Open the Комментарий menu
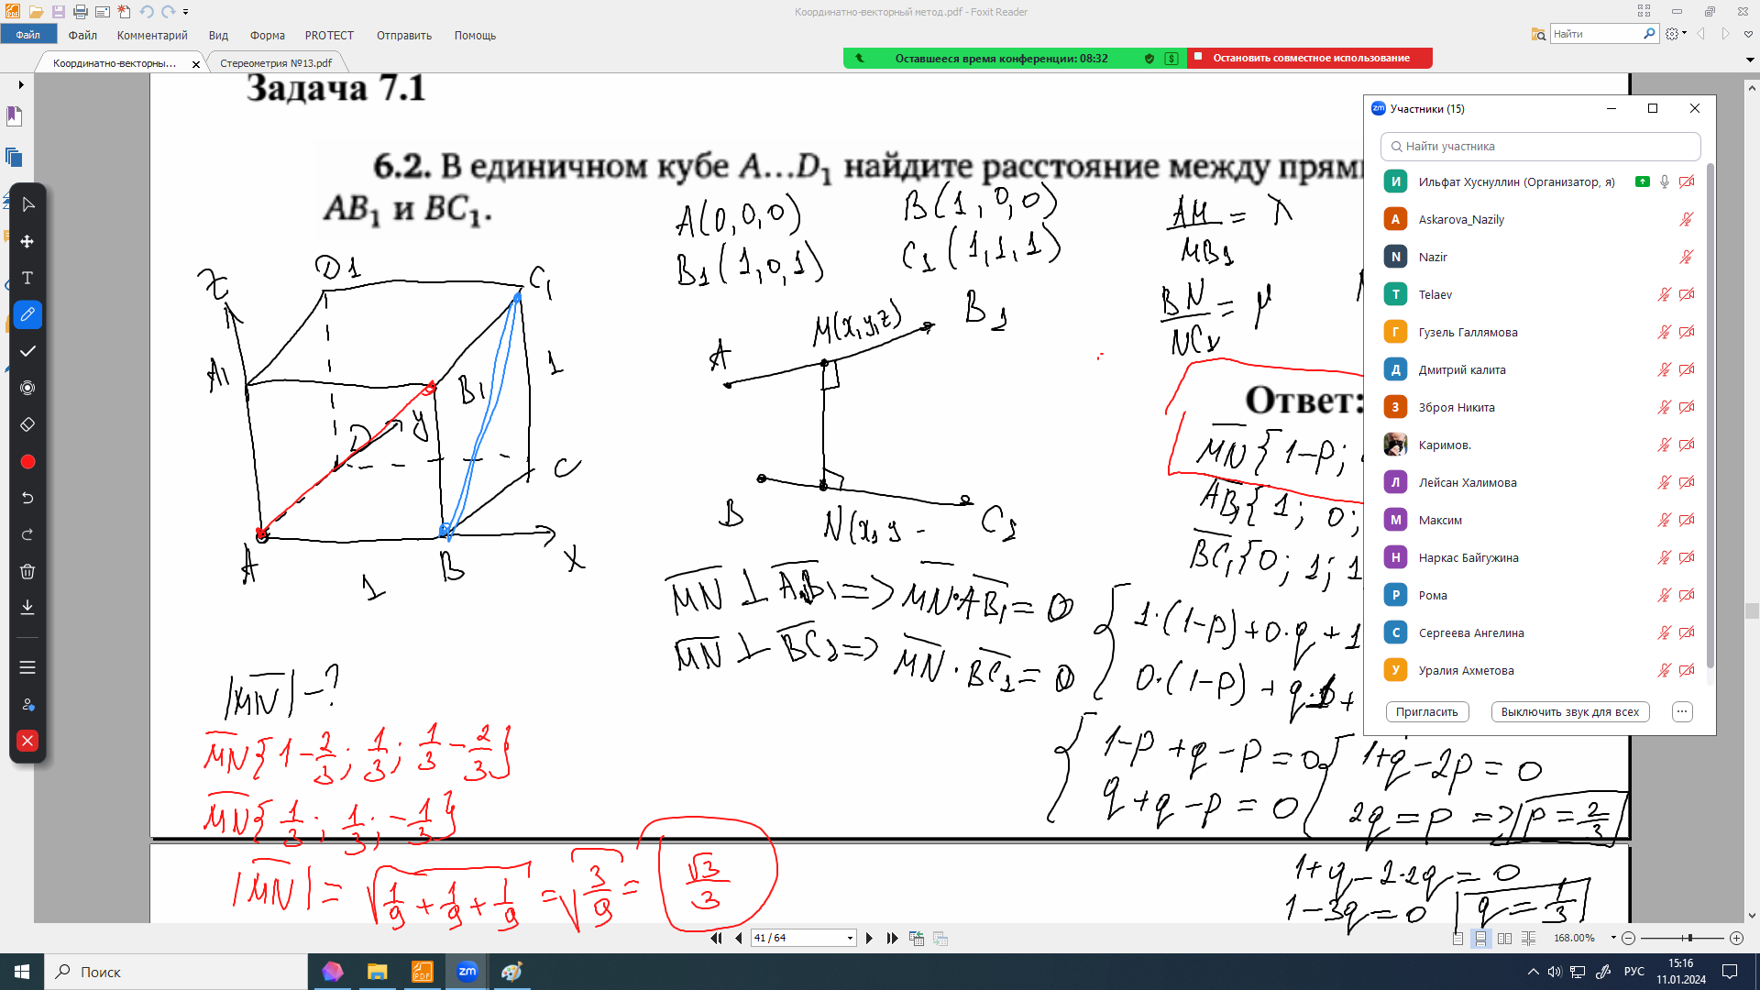 click(x=152, y=35)
